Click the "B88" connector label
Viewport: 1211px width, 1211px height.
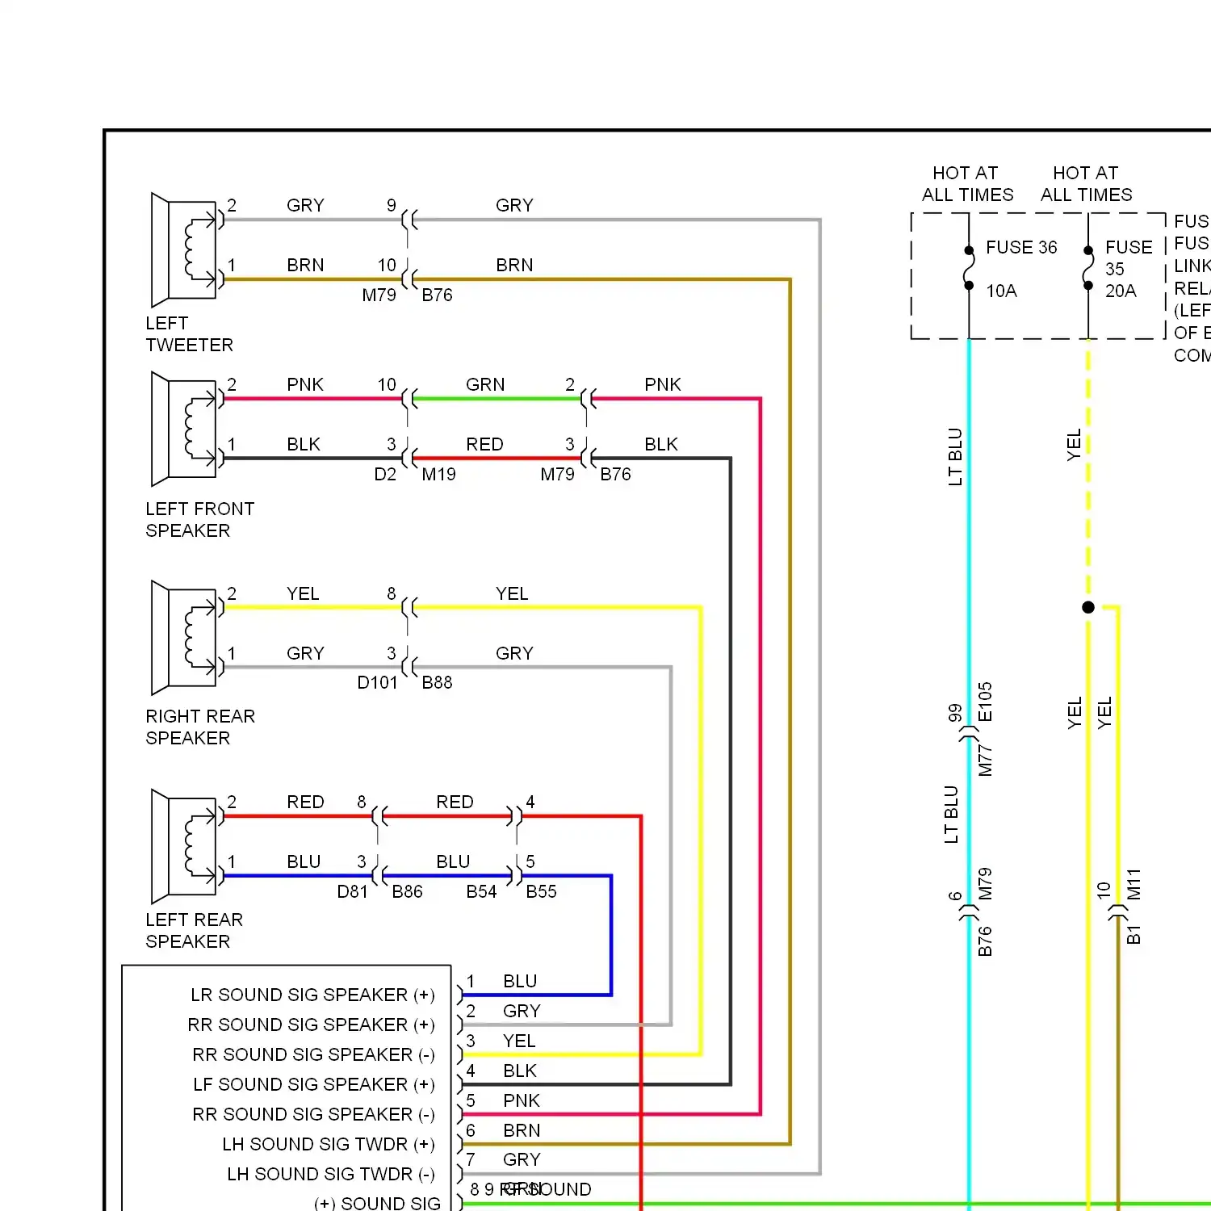pyautogui.click(x=437, y=683)
